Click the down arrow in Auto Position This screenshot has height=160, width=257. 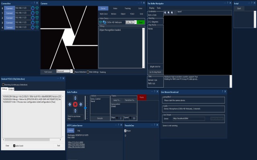(x=75, y=111)
